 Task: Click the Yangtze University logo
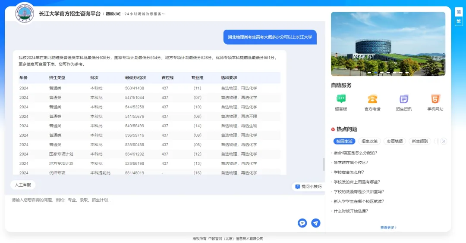pyautogui.click(x=25, y=13)
